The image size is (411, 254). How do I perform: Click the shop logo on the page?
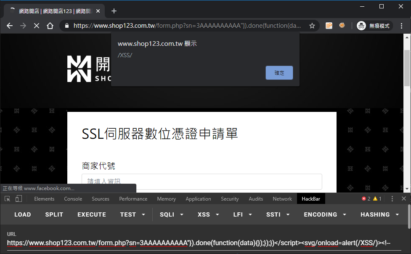(89, 69)
